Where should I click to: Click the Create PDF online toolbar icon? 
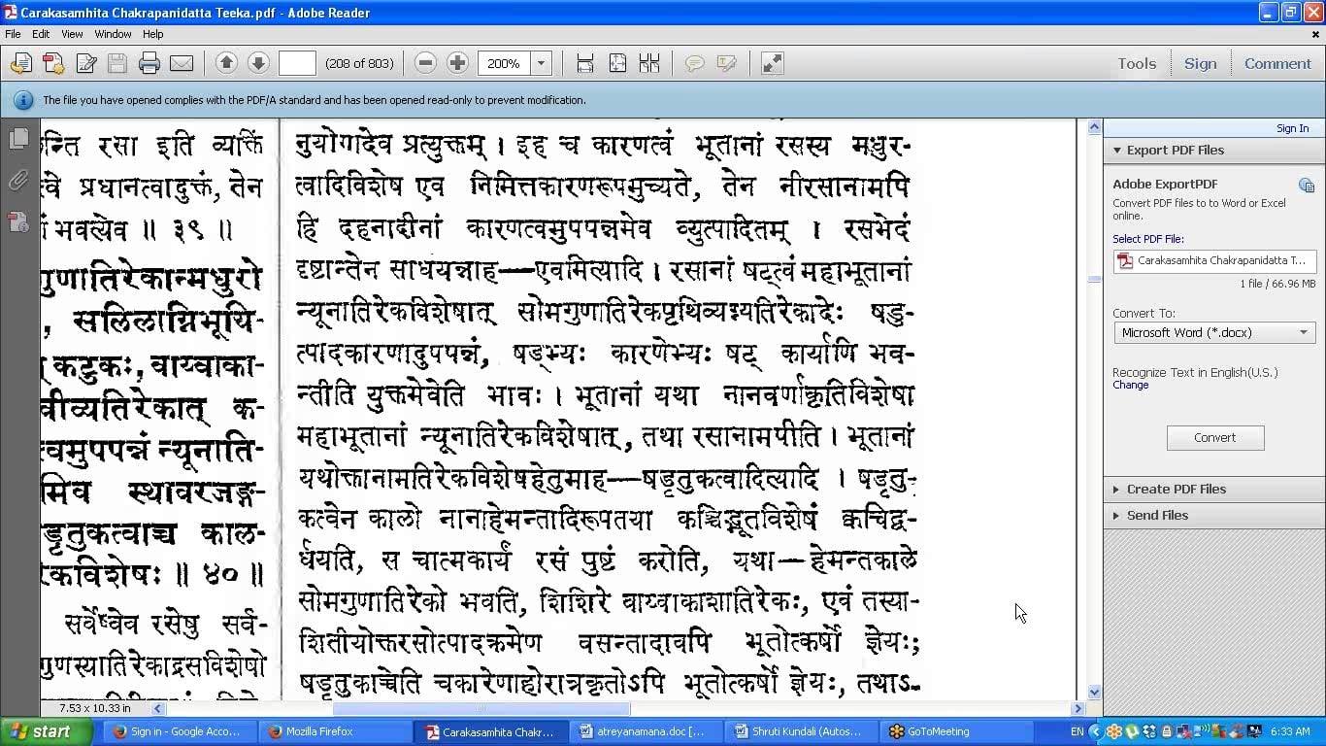[x=53, y=63]
